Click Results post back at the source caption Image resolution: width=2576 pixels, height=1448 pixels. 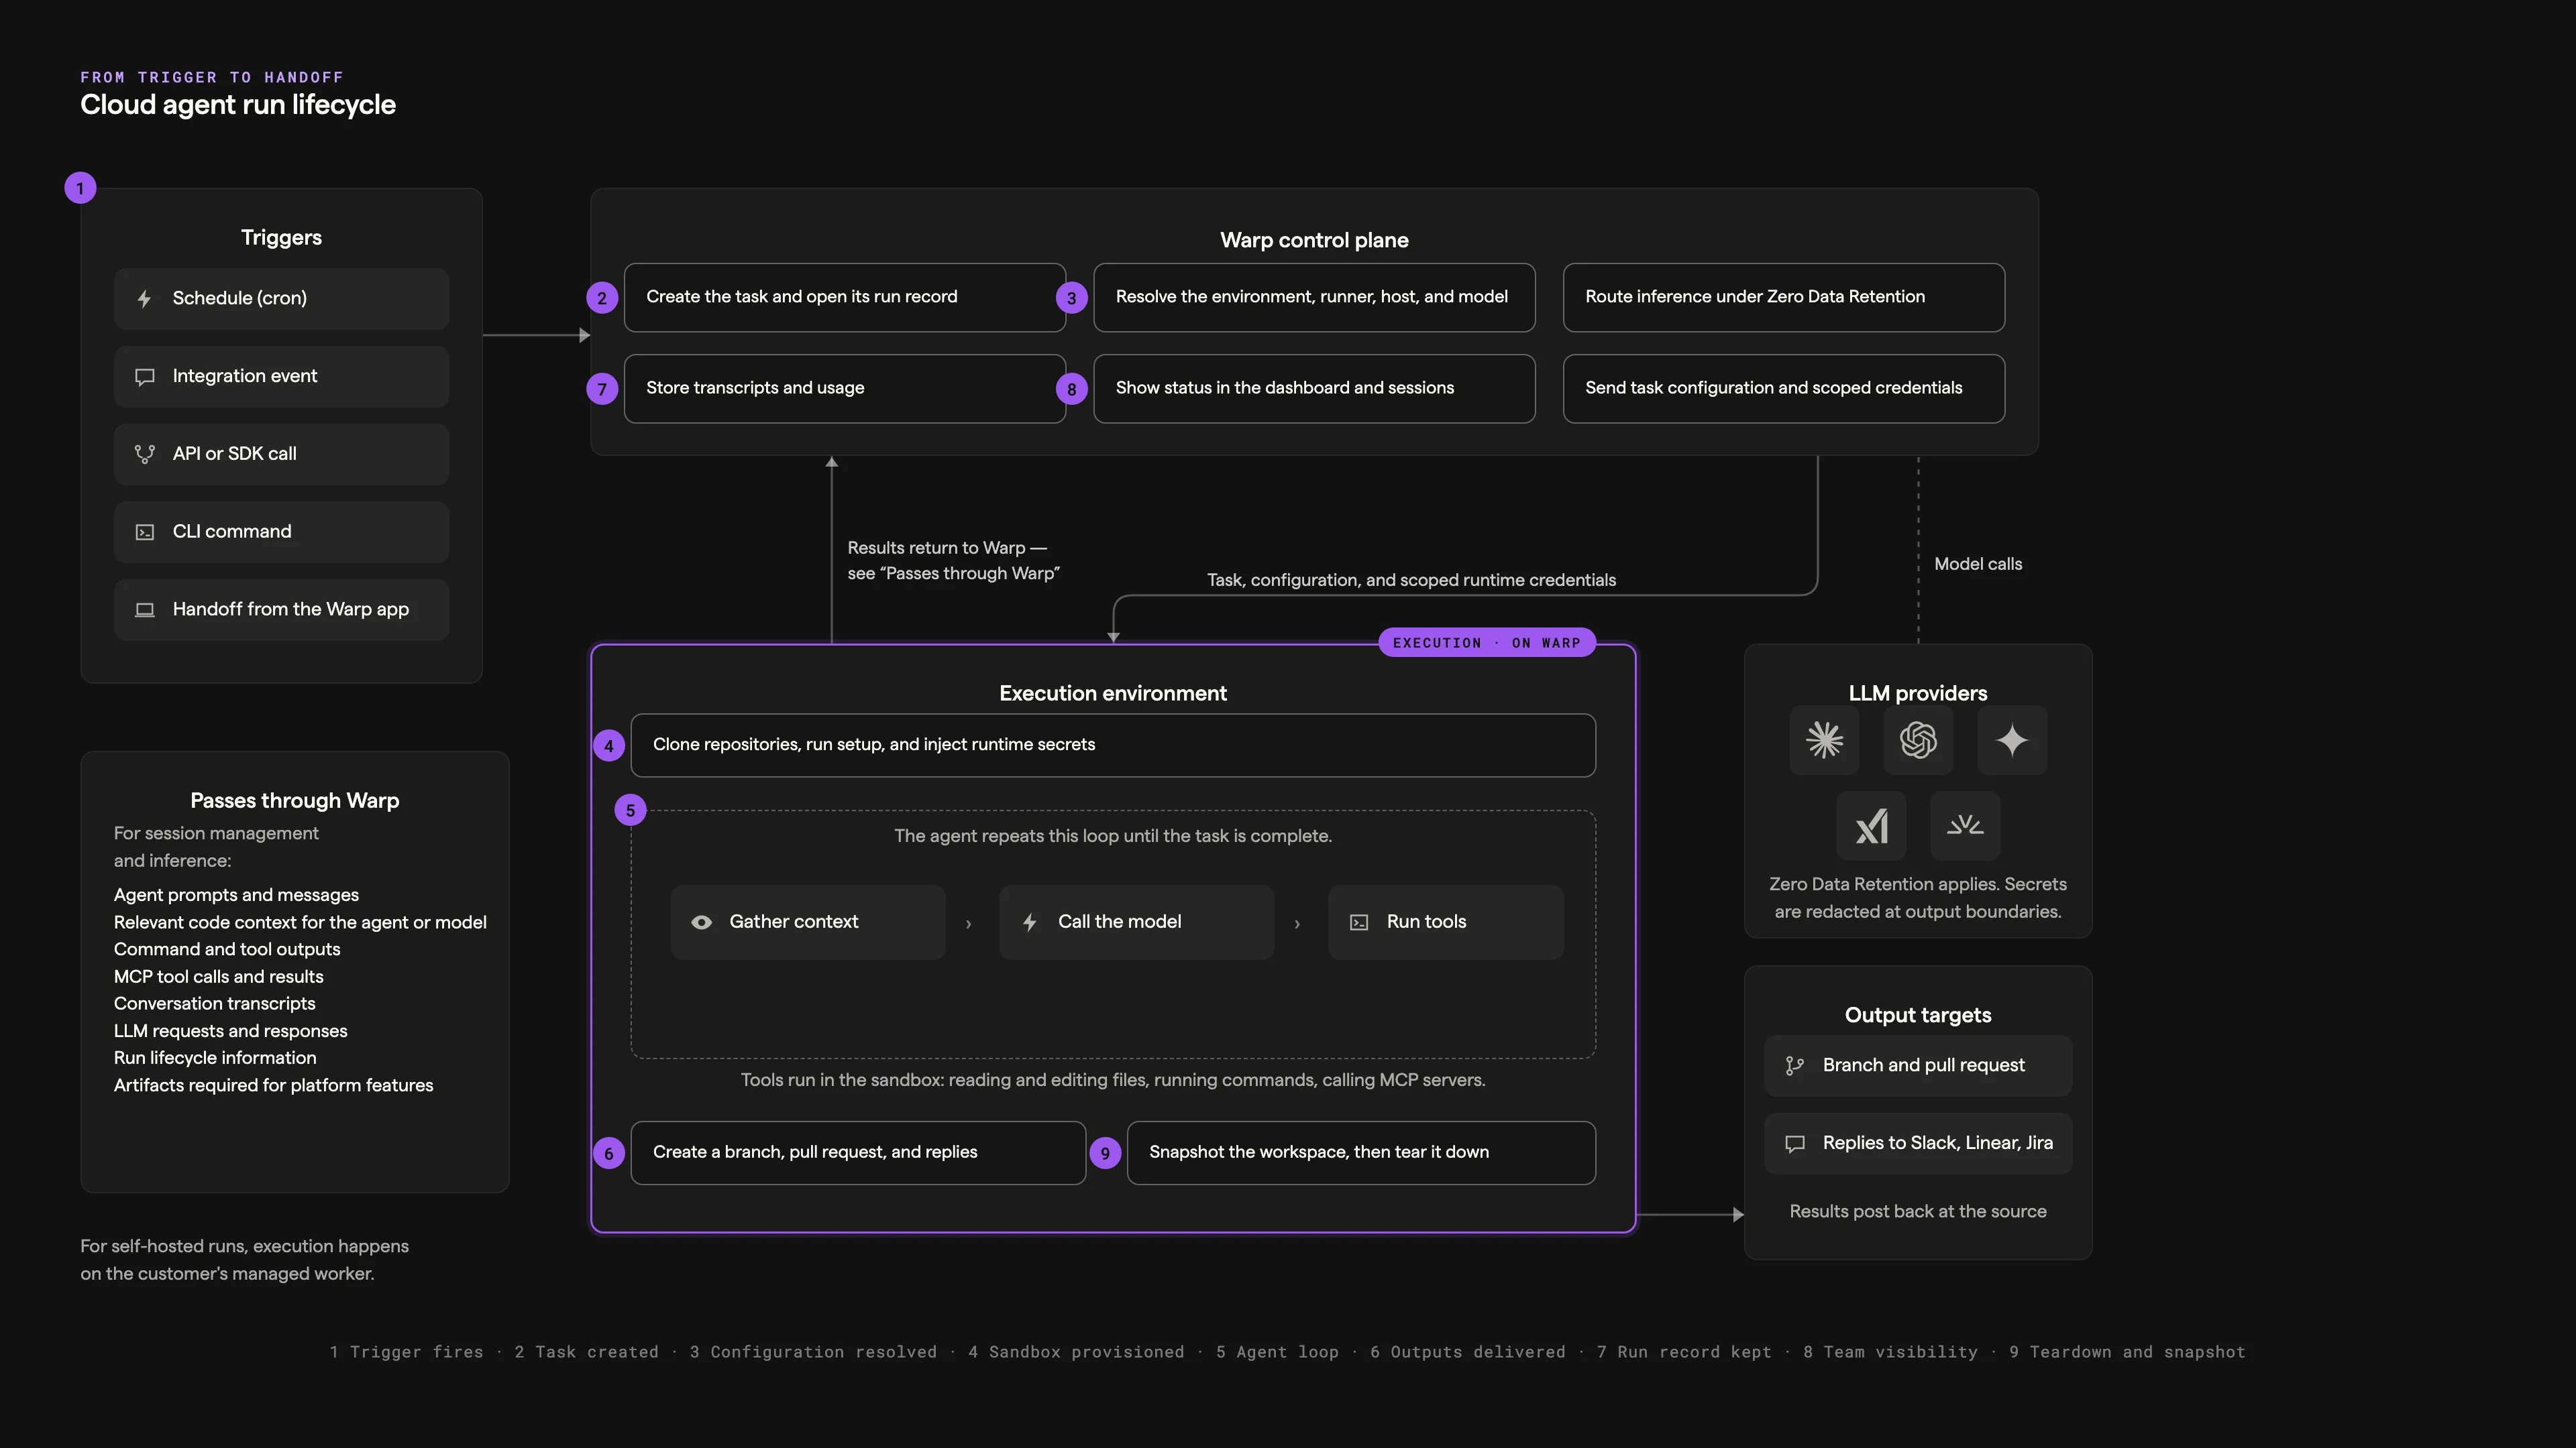1918,1212
